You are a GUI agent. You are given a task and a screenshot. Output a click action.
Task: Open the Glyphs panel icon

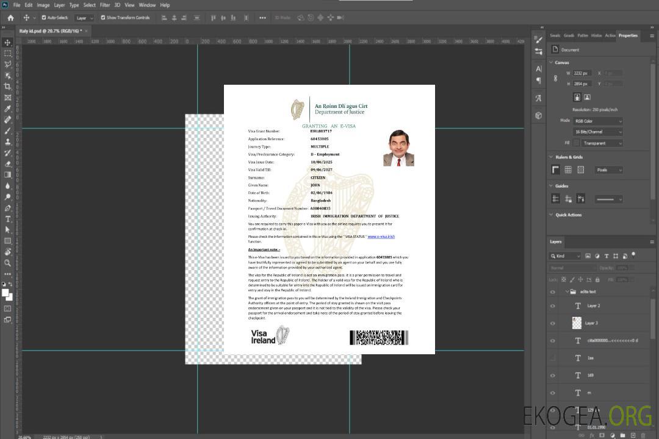coord(538,98)
